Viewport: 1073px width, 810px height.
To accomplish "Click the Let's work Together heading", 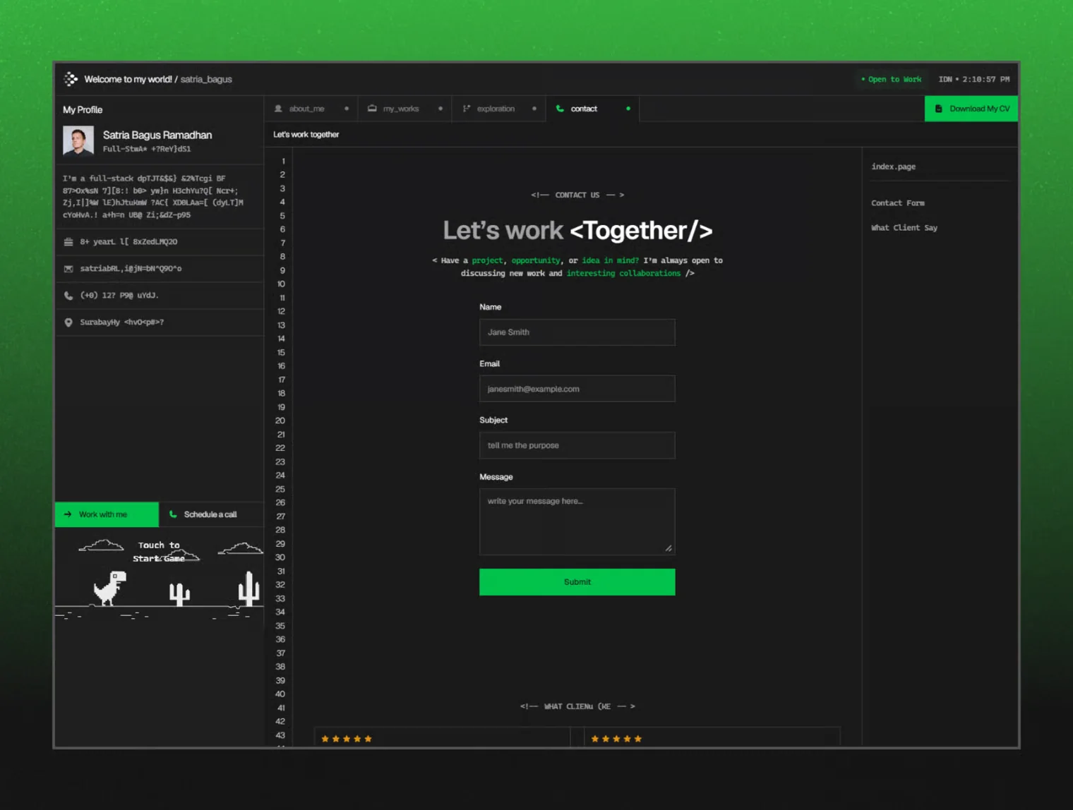I will click(x=577, y=230).
